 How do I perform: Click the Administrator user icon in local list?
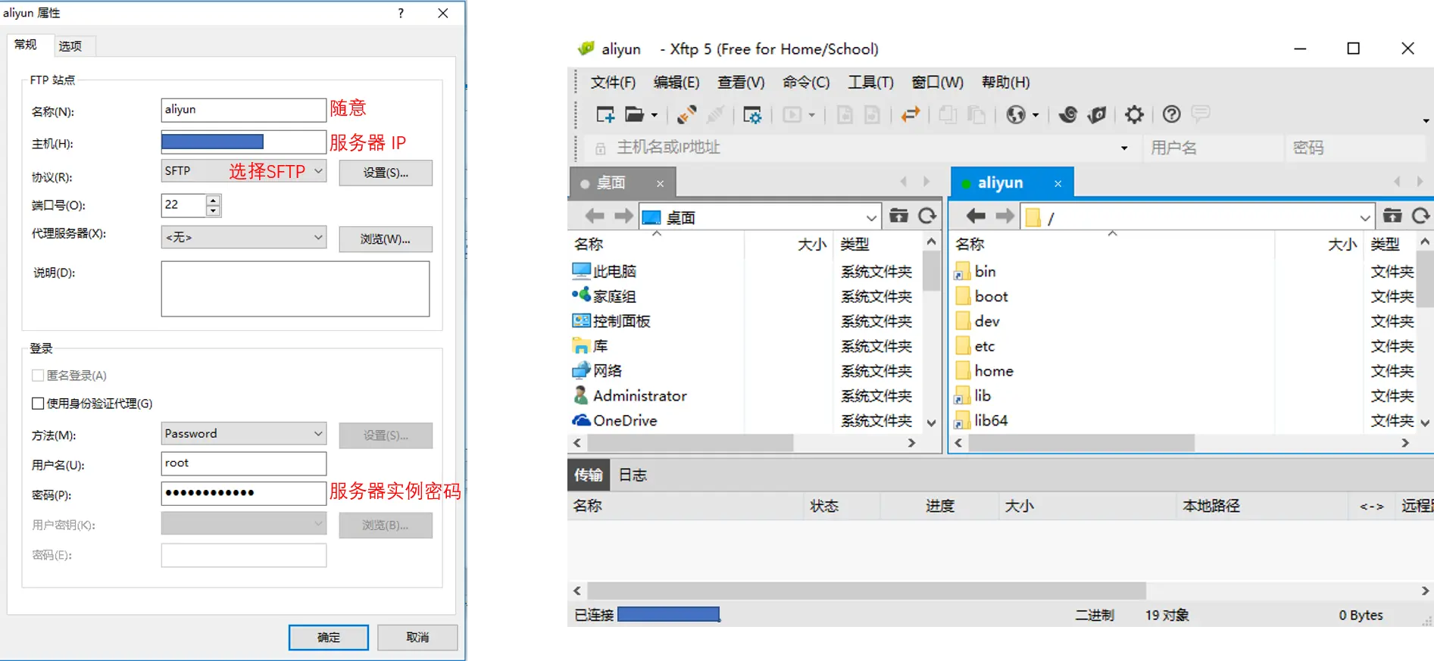(581, 395)
